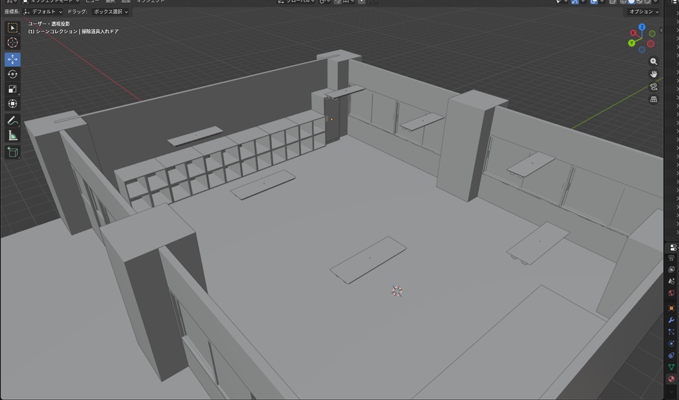Select the combined Transform tool
The height and width of the screenshot is (400, 679).
13,103
